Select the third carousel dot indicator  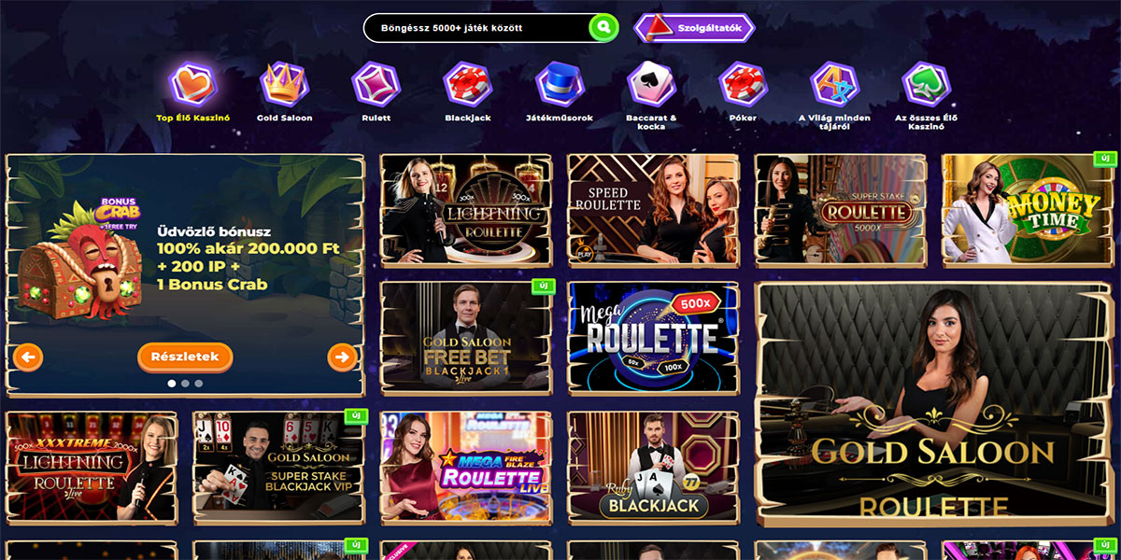point(199,383)
